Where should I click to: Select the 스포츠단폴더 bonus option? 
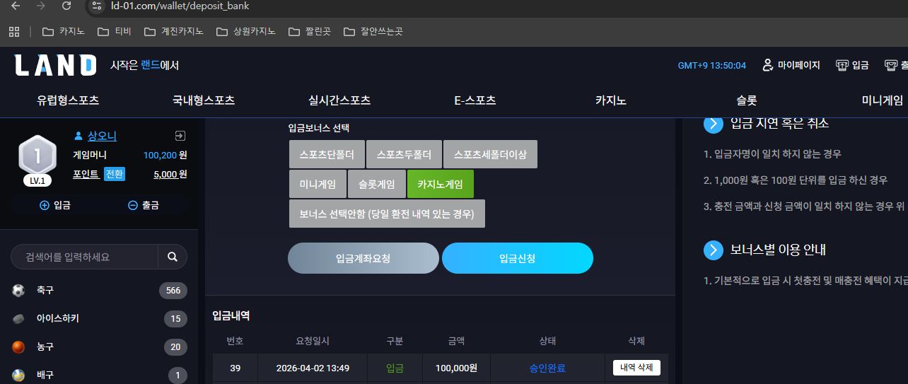click(327, 154)
